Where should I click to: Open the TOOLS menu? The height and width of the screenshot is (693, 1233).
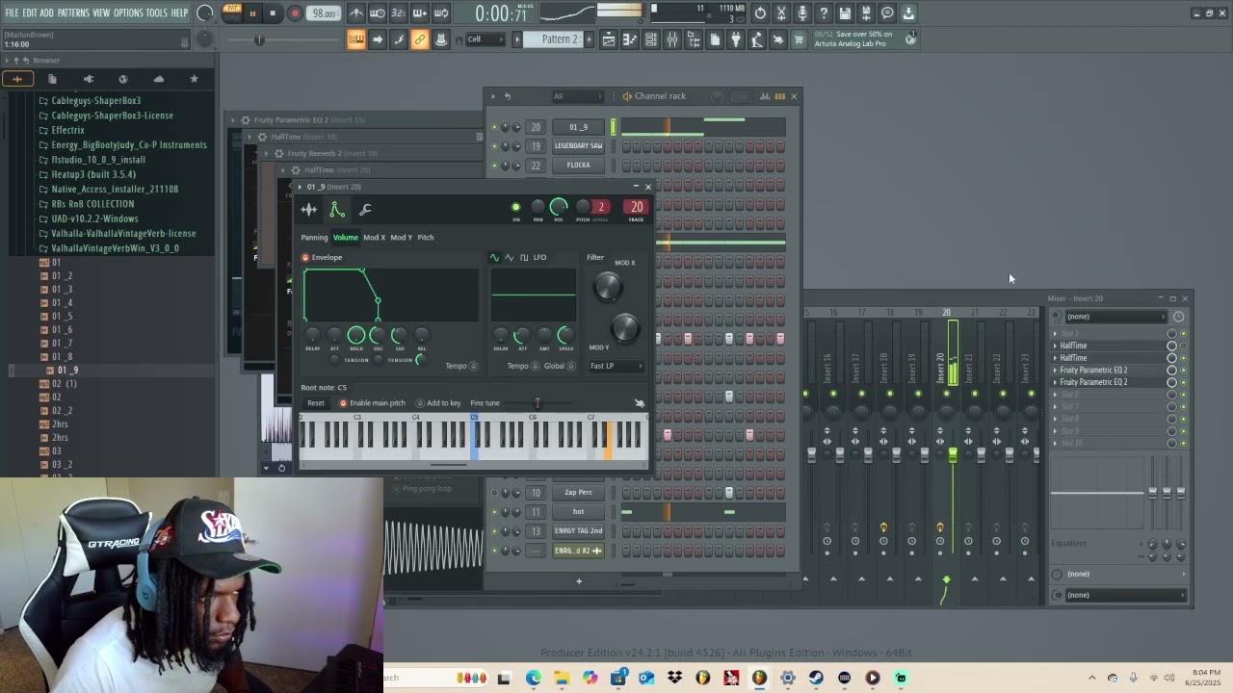(157, 13)
